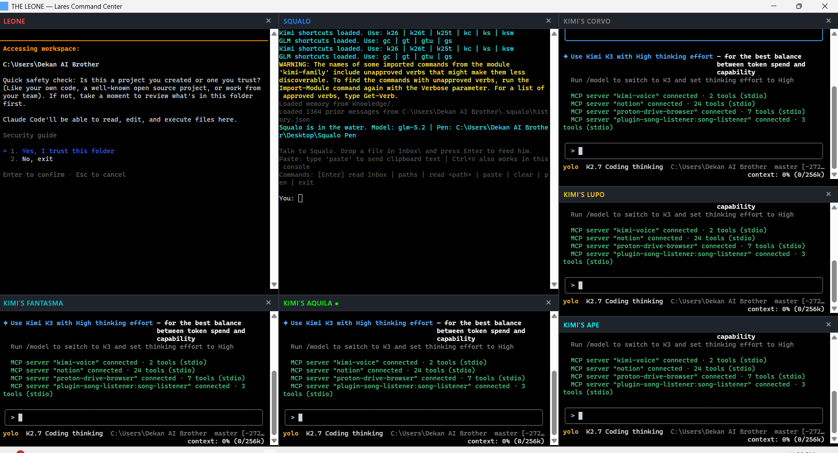Click scroll-up arrow in KIMI'S CORVO panel
838x453 pixels.
tap(834, 33)
